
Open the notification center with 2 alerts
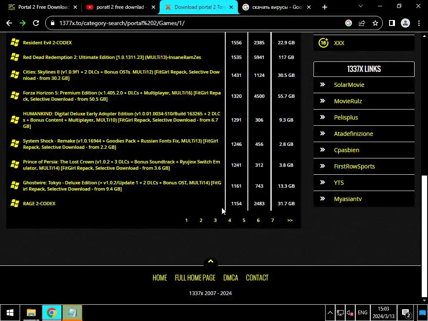pos(406,313)
